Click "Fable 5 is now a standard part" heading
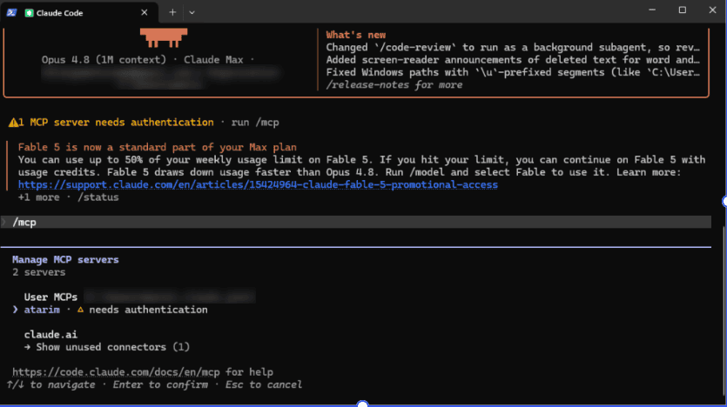Screen dimensions: 727x407 click(x=158, y=147)
